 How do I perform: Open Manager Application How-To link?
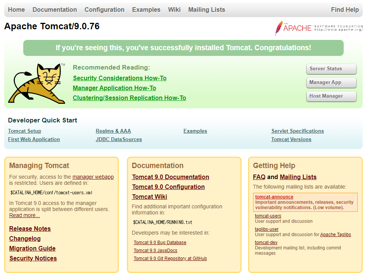pyautogui.click(x=114, y=88)
